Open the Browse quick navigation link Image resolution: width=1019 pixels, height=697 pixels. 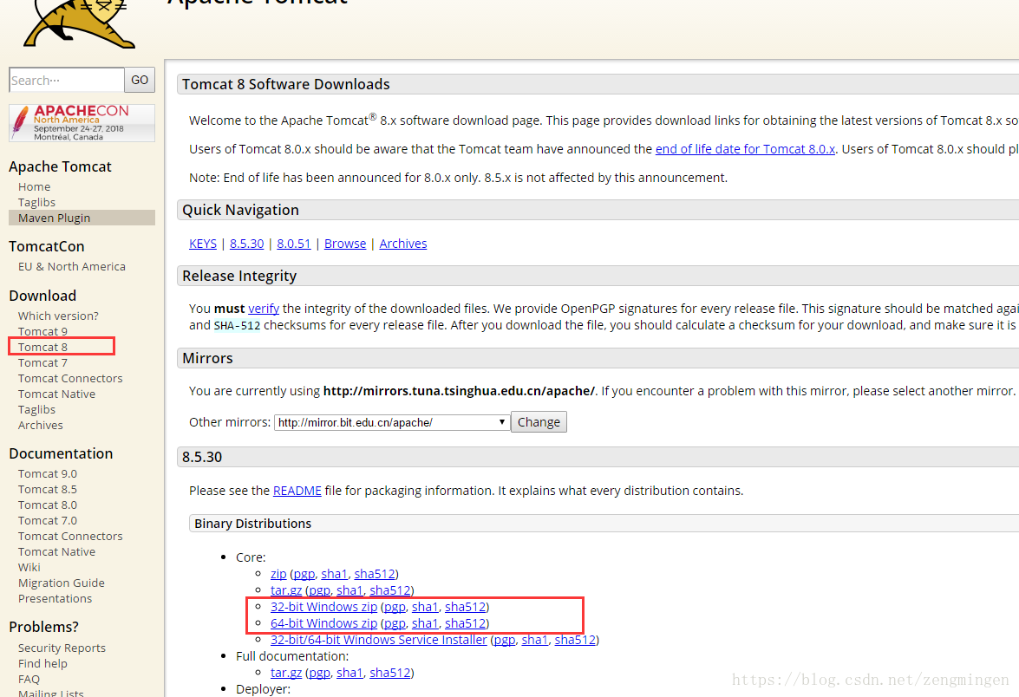pos(345,244)
